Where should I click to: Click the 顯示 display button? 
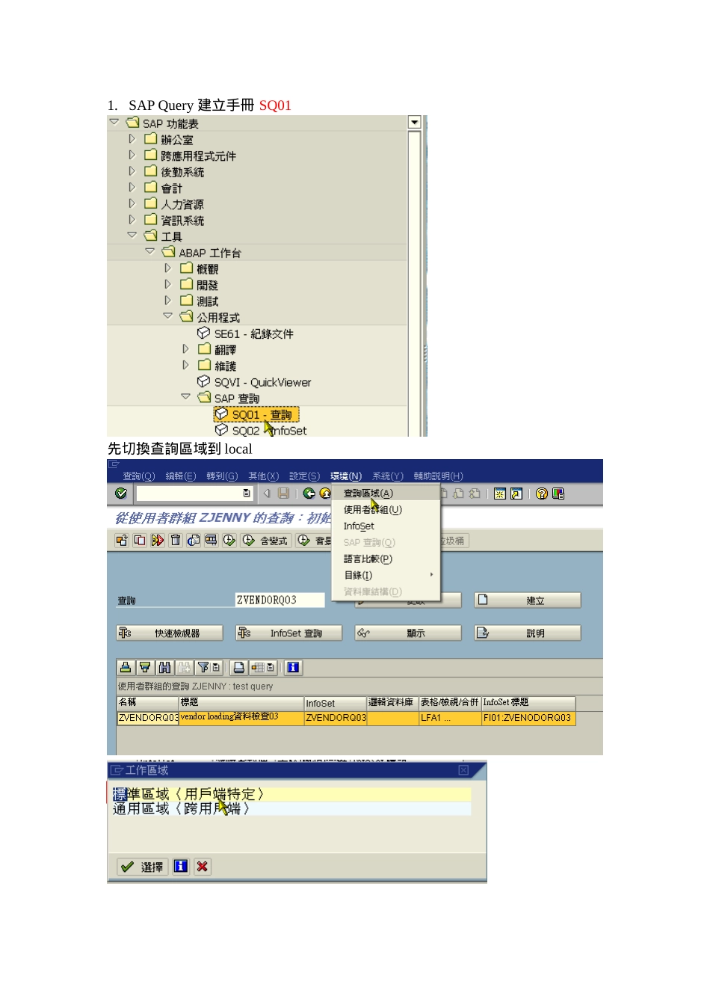pyautogui.click(x=408, y=633)
